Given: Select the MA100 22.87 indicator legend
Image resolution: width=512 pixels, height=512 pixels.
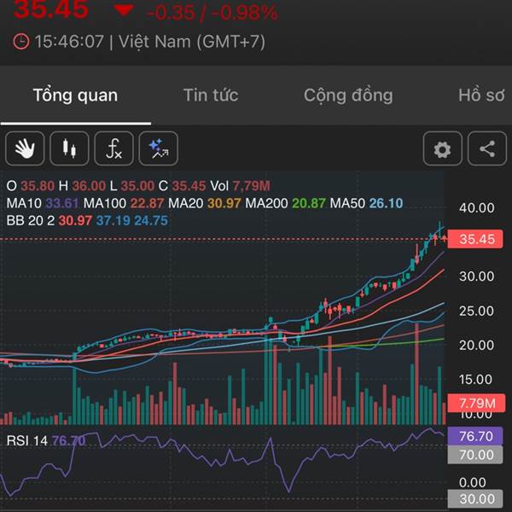Looking at the screenshot, I should pos(124,203).
